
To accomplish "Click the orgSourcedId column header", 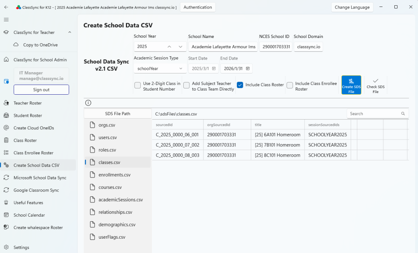I will [227, 124].
